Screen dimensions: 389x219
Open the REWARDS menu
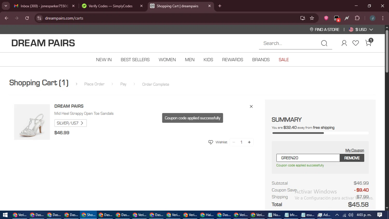233,59
